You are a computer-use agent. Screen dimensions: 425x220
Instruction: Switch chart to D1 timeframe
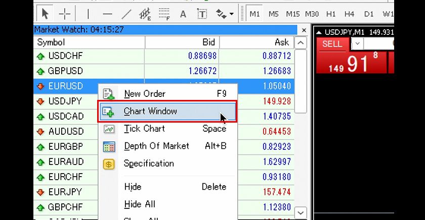pyautogui.click(x=369, y=14)
